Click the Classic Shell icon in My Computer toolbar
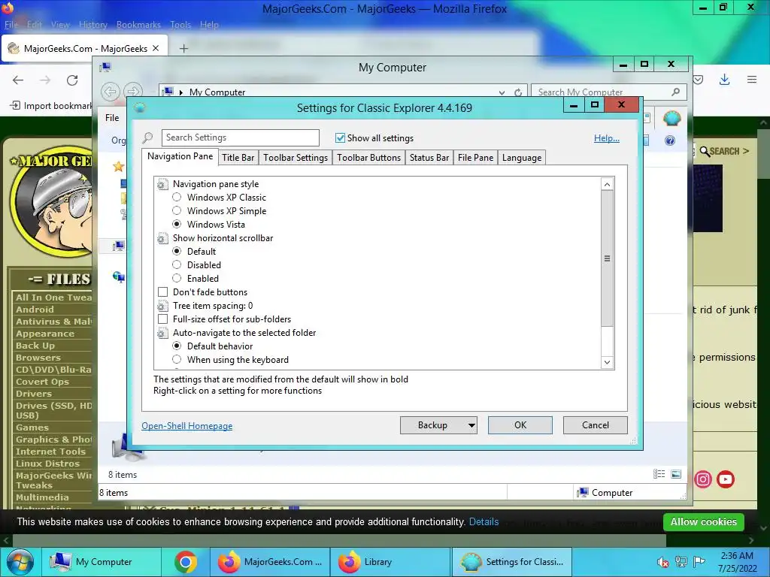The height and width of the screenshot is (577, 770). [x=671, y=118]
